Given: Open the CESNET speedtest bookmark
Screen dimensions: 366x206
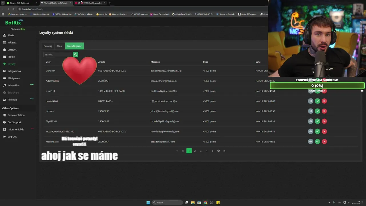Looking at the screenshot, I should [x=140, y=14].
